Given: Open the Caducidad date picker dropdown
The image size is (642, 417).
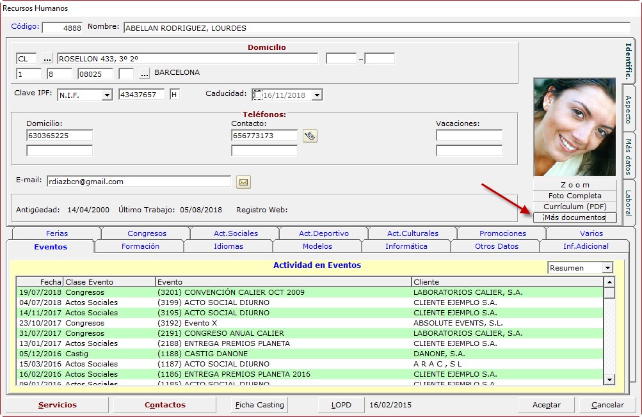Looking at the screenshot, I should point(317,95).
